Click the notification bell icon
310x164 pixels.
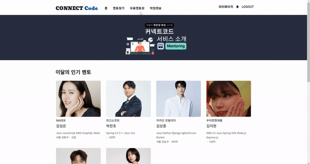pyautogui.click(x=238, y=7)
